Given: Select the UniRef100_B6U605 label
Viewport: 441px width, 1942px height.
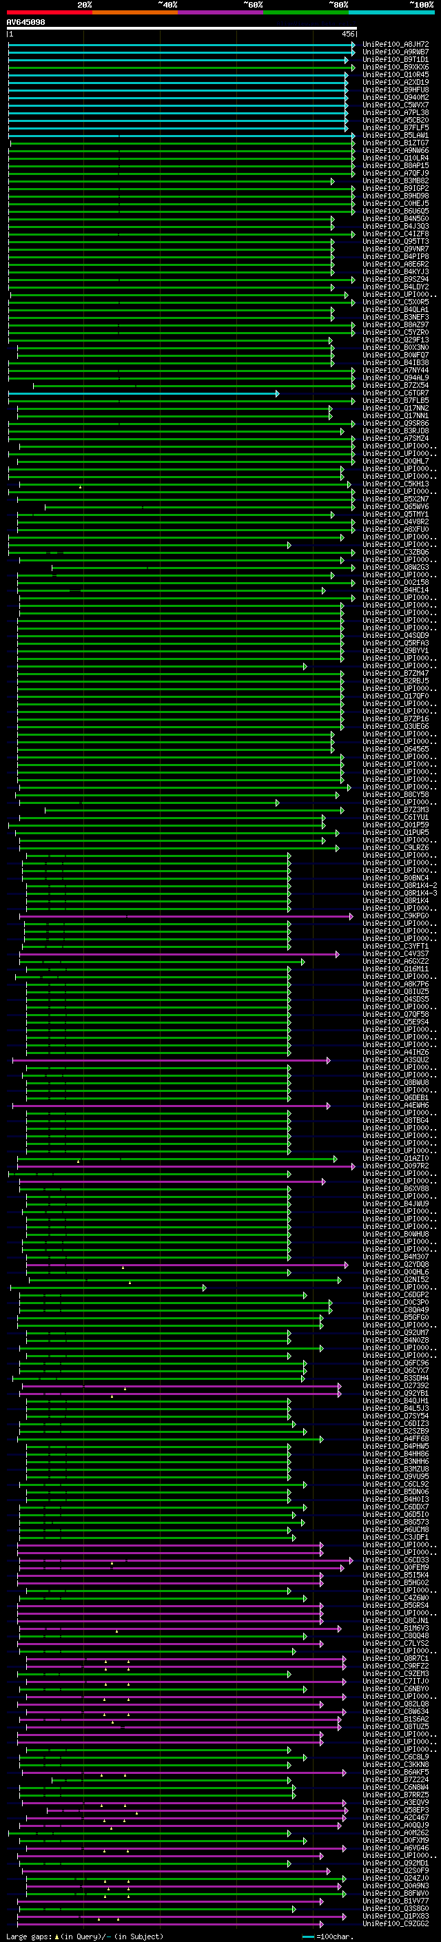Looking at the screenshot, I should (396, 211).
